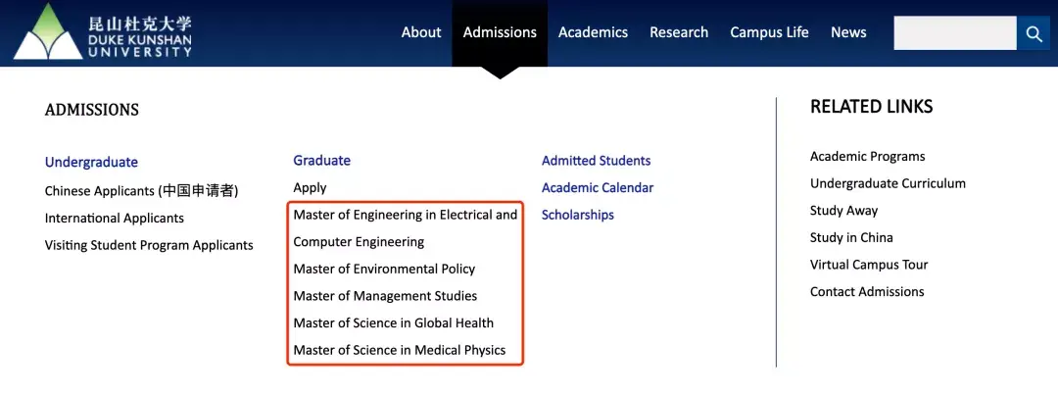Click the graduate Apply link
1058x396 pixels.
tap(310, 187)
